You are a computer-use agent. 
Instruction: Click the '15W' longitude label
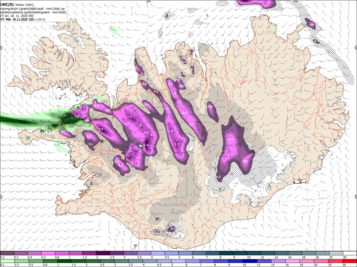(x=296, y=1)
